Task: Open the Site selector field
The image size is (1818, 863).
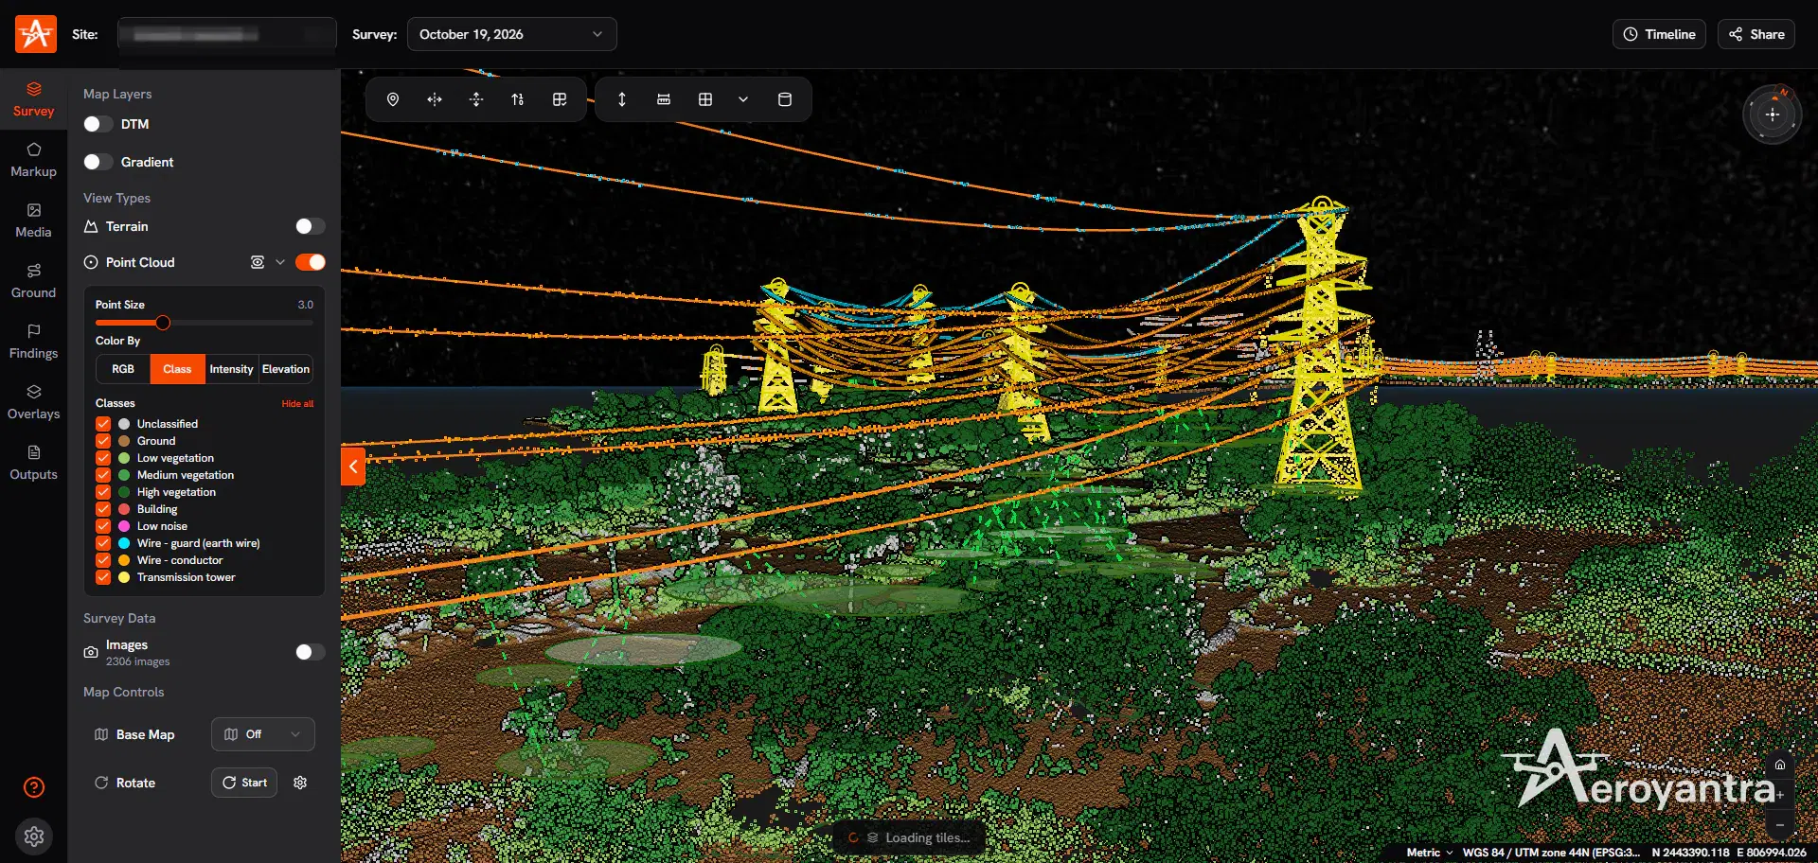Action: point(227,34)
